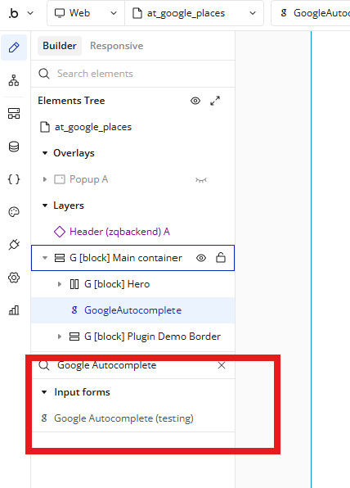Switch to the Builder tab
This screenshot has width=350, height=488.
[60, 46]
